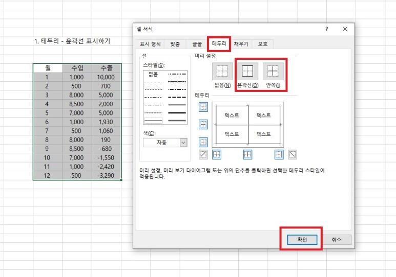
Task: Select the cell containing -1,550
Action: click(x=107, y=158)
